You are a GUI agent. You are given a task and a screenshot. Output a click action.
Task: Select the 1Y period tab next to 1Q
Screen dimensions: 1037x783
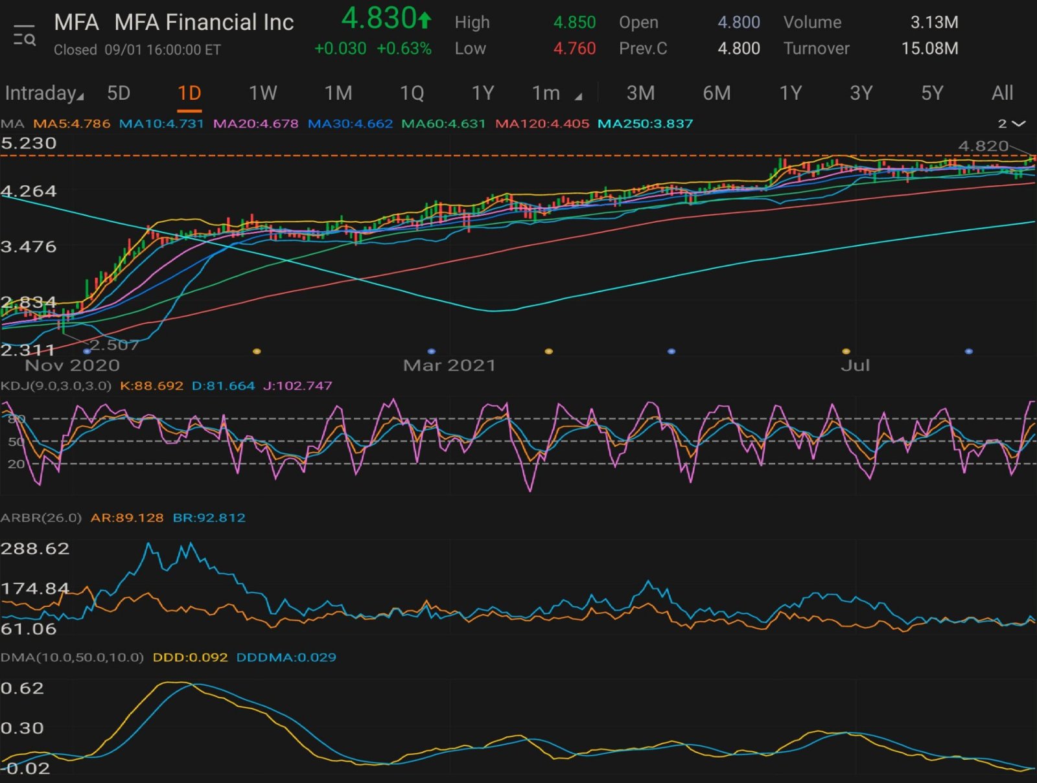483,93
